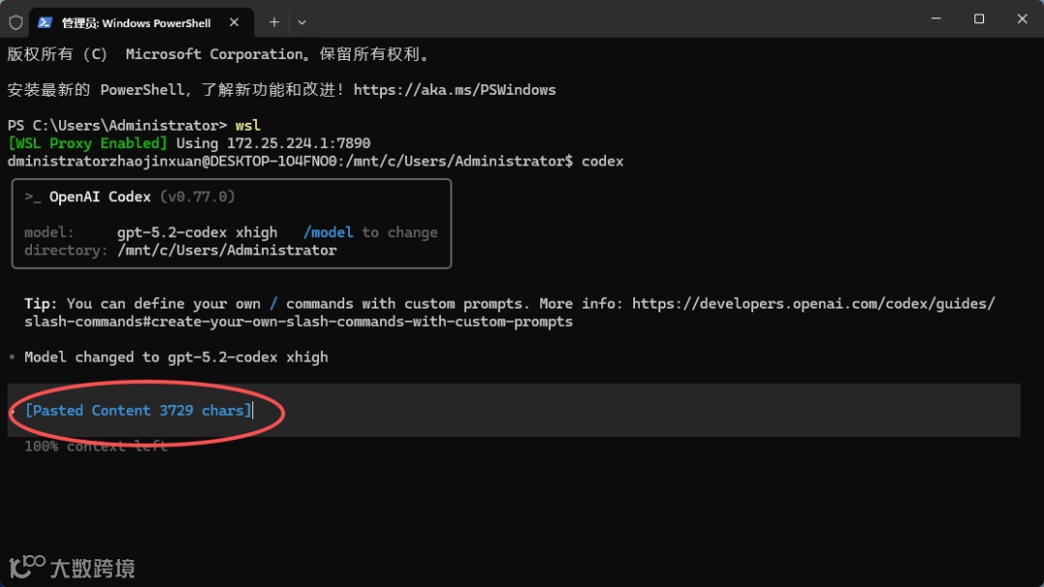Close the Windows PowerShell tab
The width and height of the screenshot is (1044, 587).
[234, 22]
